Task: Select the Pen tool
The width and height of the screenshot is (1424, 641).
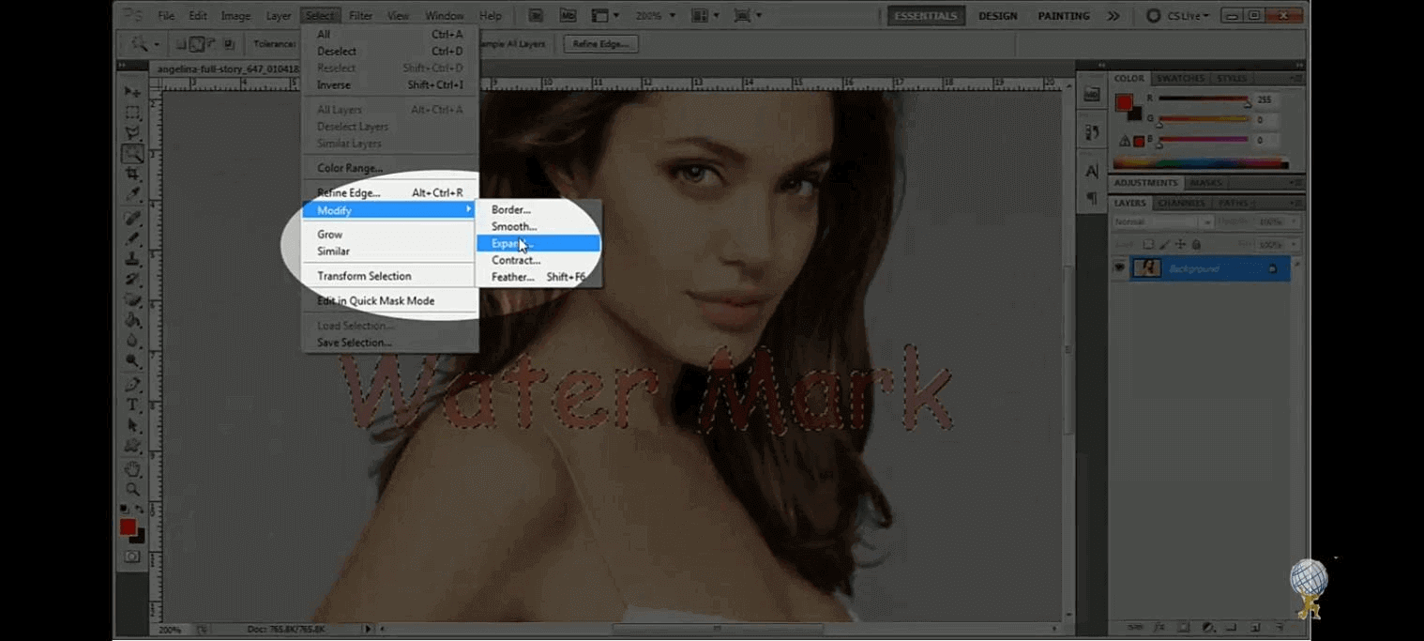Action: point(132,385)
